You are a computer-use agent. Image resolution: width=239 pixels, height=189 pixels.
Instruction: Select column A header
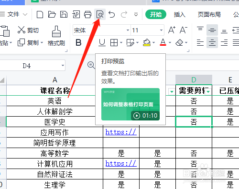[x=54, y=80]
